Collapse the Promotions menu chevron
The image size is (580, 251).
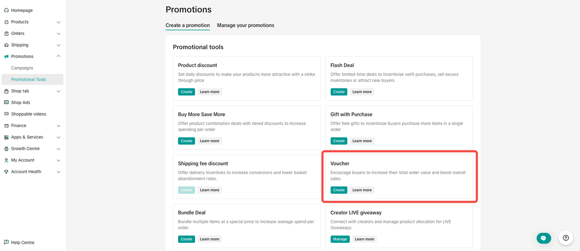pyautogui.click(x=58, y=56)
